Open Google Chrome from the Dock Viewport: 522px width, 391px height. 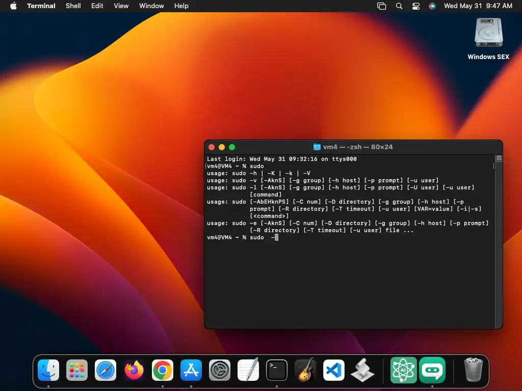pos(163,370)
